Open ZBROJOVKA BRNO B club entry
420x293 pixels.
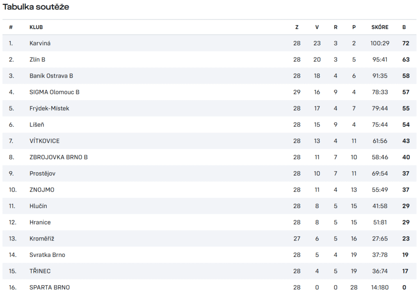pyautogui.click(x=58, y=157)
